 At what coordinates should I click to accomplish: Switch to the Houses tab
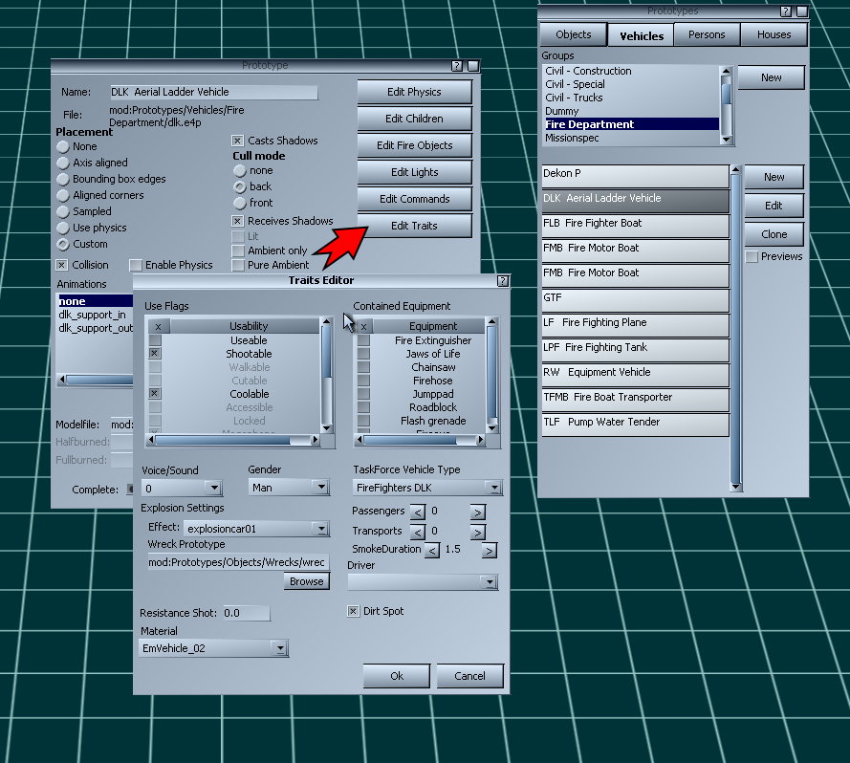click(x=774, y=34)
